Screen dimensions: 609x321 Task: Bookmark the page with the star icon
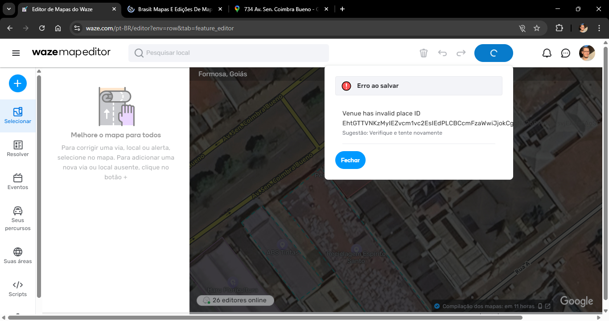537,28
